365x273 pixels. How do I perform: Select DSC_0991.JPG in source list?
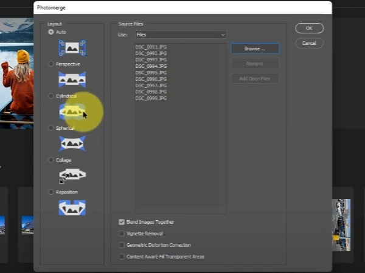tap(151, 47)
